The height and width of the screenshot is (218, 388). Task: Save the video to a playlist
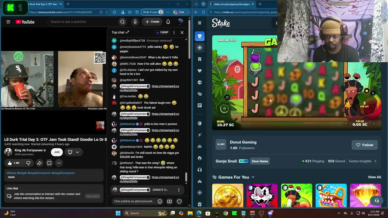click(49, 163)
